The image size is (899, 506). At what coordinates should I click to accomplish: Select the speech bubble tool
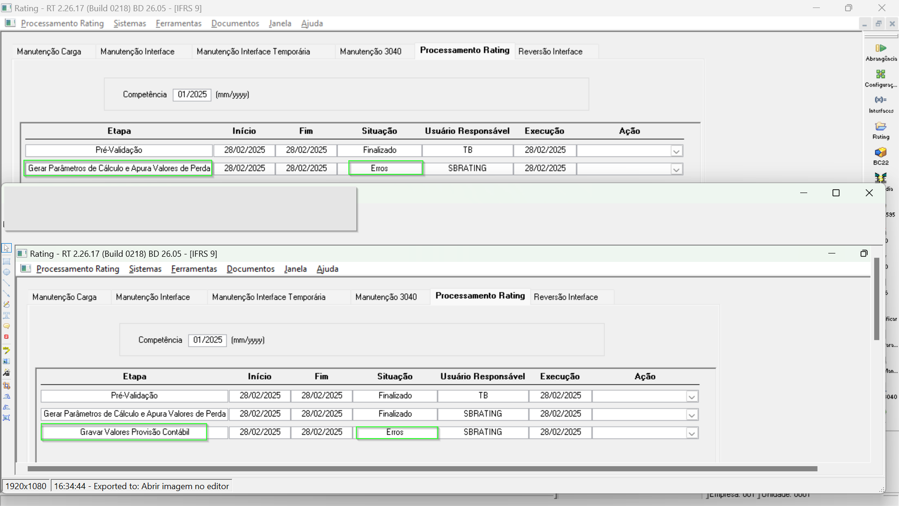(x=7, y=326)
